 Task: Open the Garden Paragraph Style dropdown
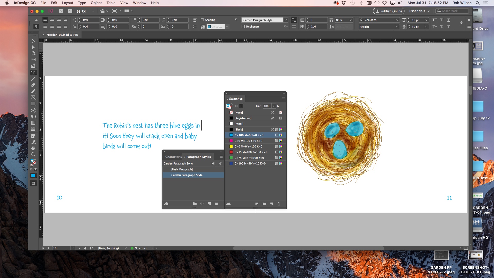click(286, 20)
